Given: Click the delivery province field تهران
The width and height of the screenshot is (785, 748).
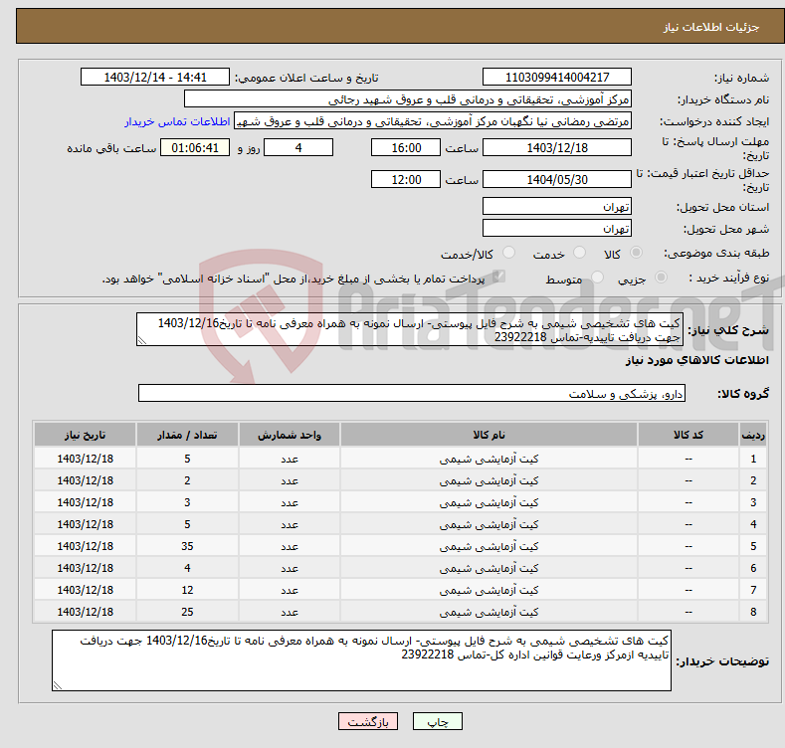Looking at the screenshot, I should click(x=557, y=206).
